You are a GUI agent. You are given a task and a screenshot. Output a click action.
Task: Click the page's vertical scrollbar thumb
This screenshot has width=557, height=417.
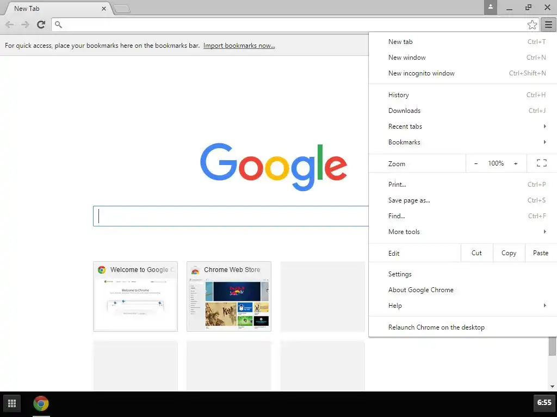point(552,346)
